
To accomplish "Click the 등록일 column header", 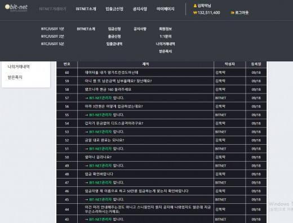I will point(256,64).
